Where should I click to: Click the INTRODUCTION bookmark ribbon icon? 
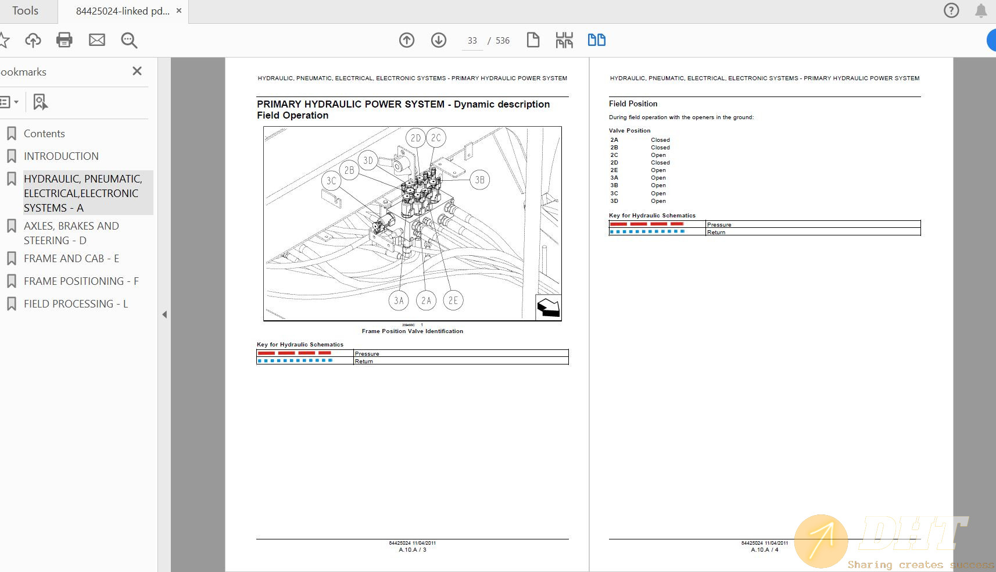pos(12,156)
